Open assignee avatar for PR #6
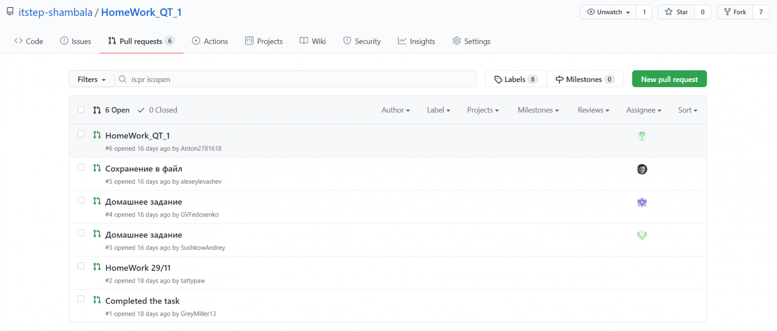Viewport: 777px width, 331px height. pos(642,136)
